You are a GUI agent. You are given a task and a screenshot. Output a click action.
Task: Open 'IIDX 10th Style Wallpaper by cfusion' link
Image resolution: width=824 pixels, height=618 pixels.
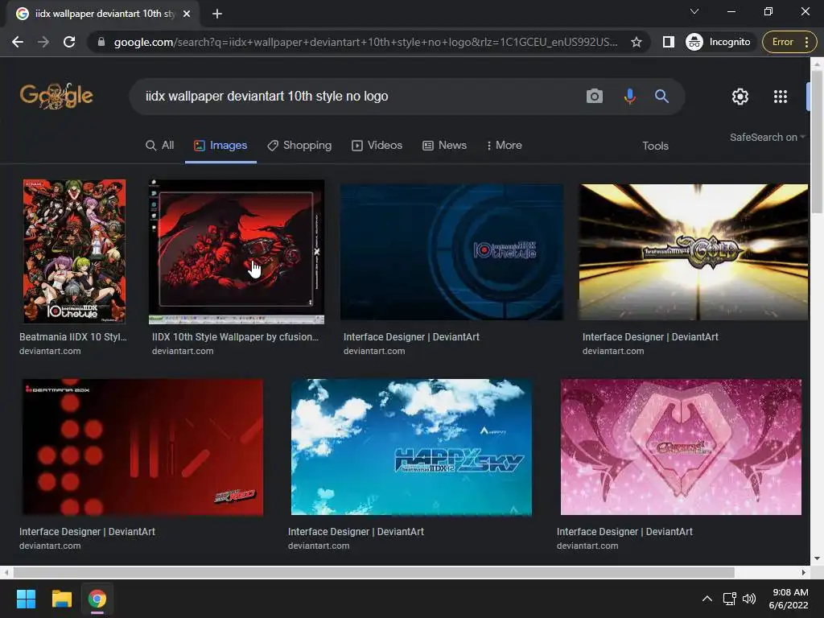[236, 337]
